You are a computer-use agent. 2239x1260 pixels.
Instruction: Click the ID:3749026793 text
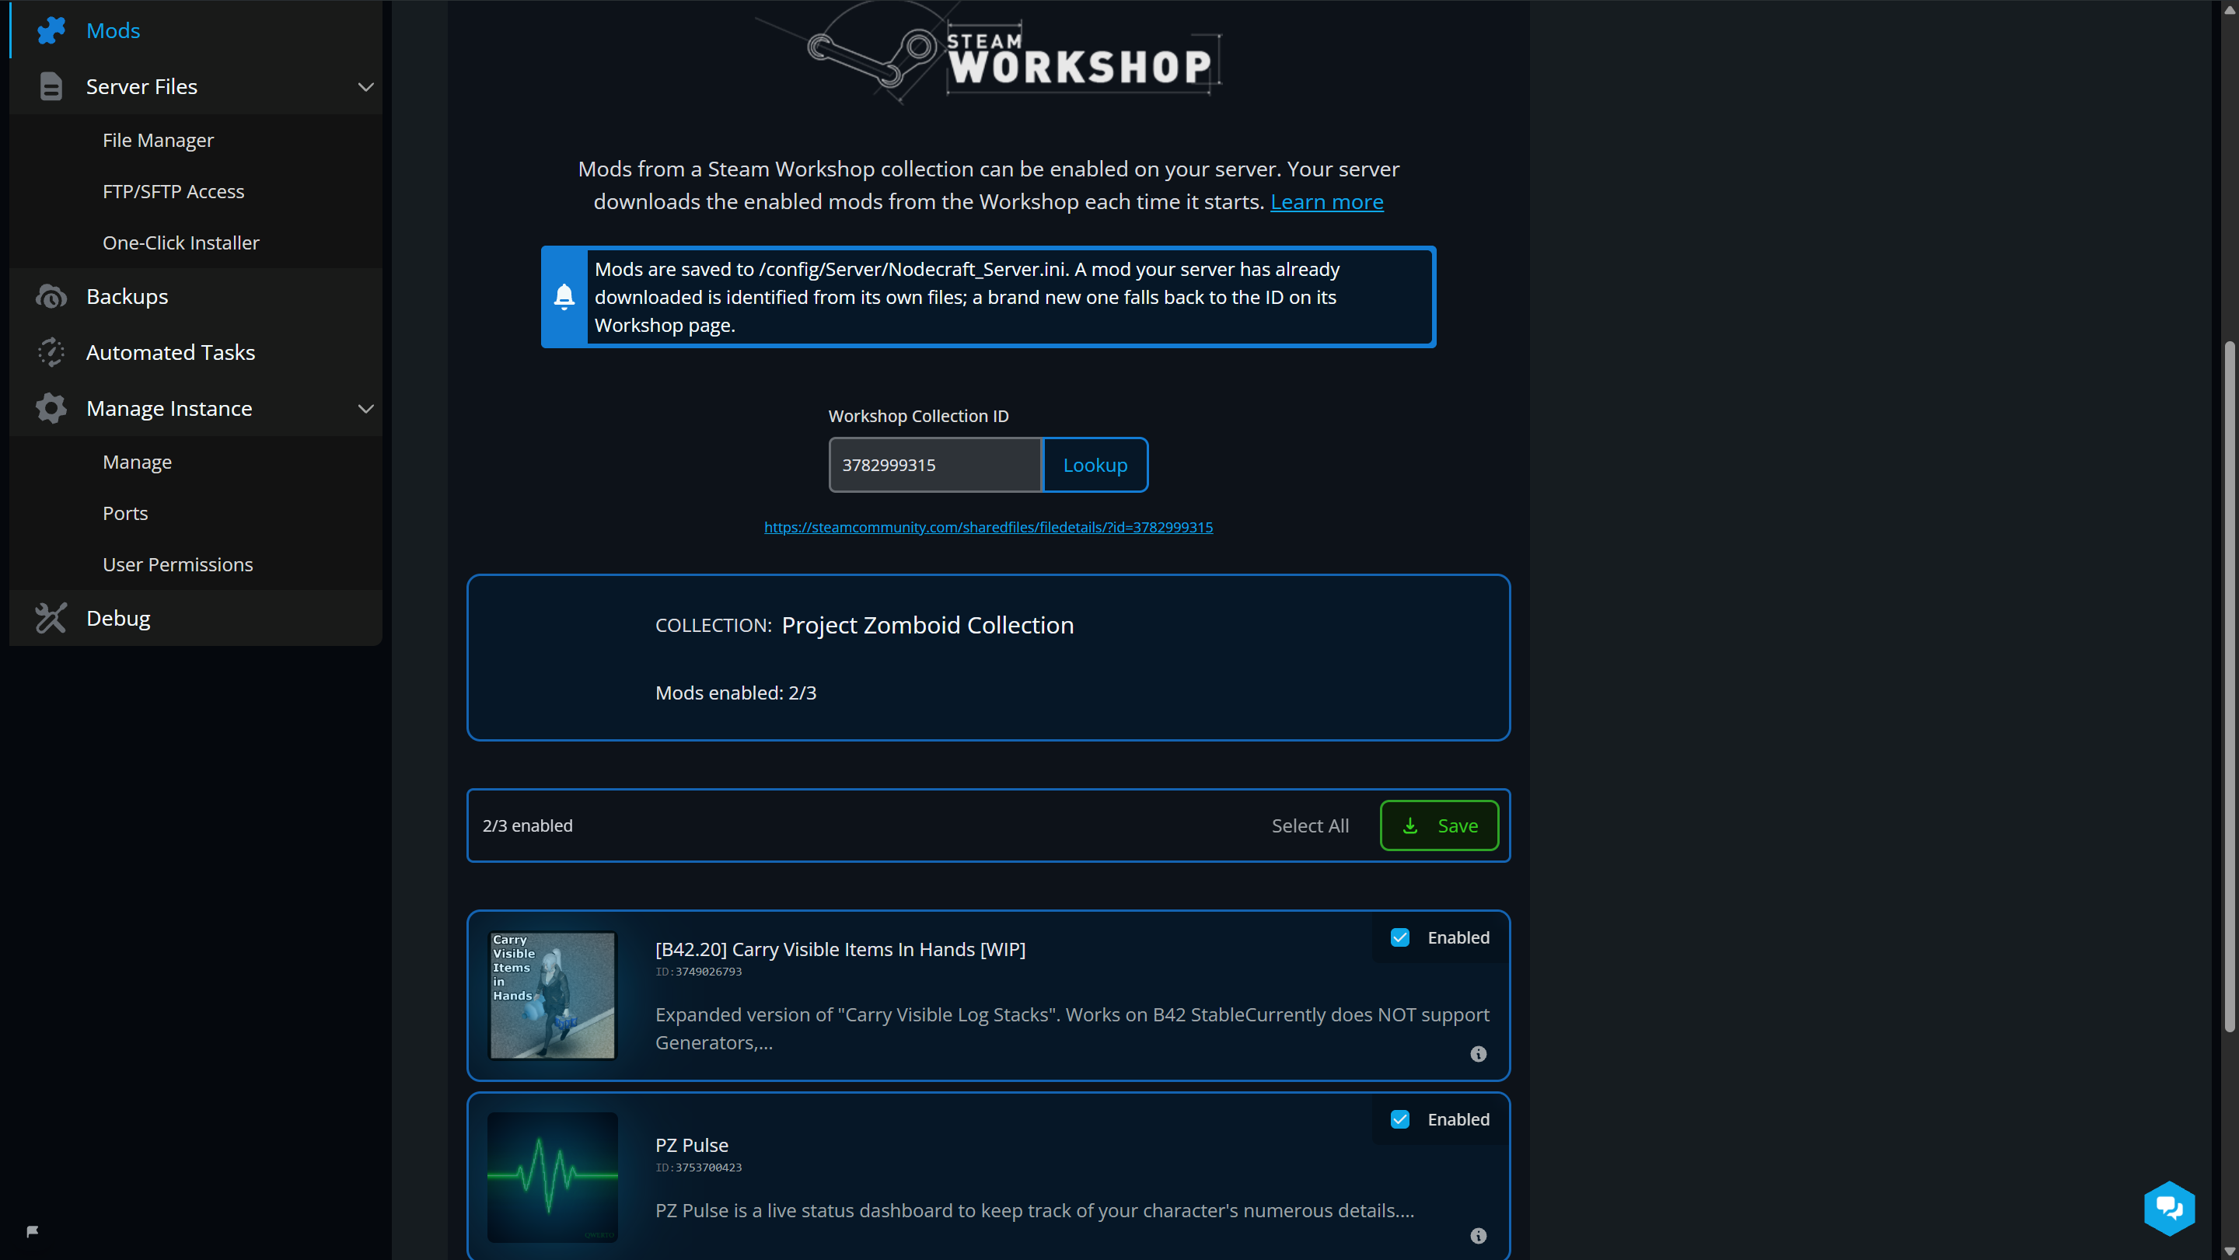[x=699, y=972]
